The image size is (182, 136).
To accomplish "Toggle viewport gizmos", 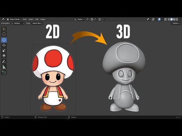I will click(x=153, y=19).
